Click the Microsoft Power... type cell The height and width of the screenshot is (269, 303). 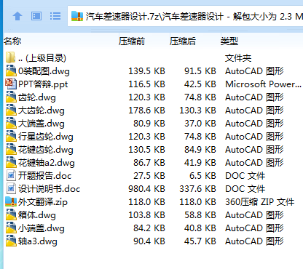263,84
